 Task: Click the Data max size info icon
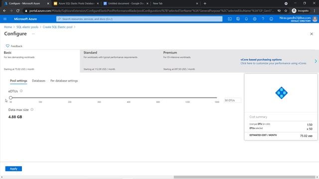pos(32,109)
